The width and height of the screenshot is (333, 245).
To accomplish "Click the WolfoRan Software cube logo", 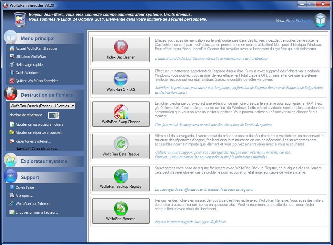I will [321, 20].
